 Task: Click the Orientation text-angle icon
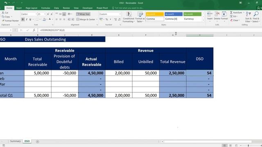coord(69,14)
